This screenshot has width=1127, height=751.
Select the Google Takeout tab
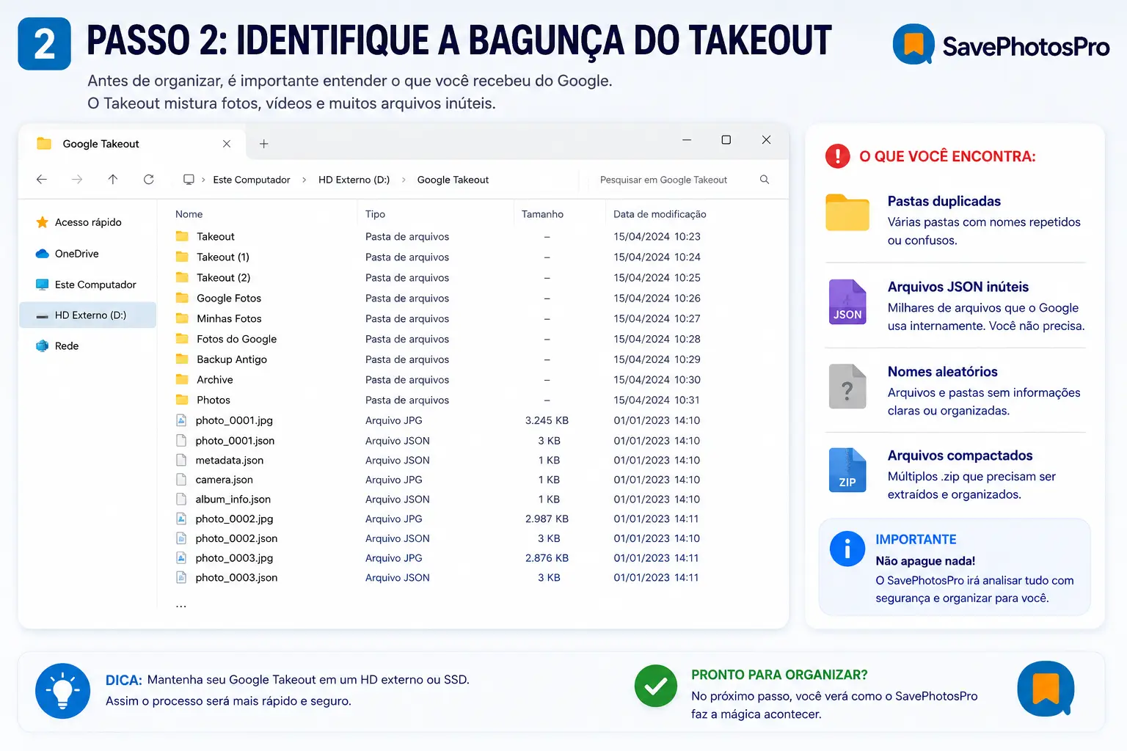pyautogui.click(x=133, y=144)
